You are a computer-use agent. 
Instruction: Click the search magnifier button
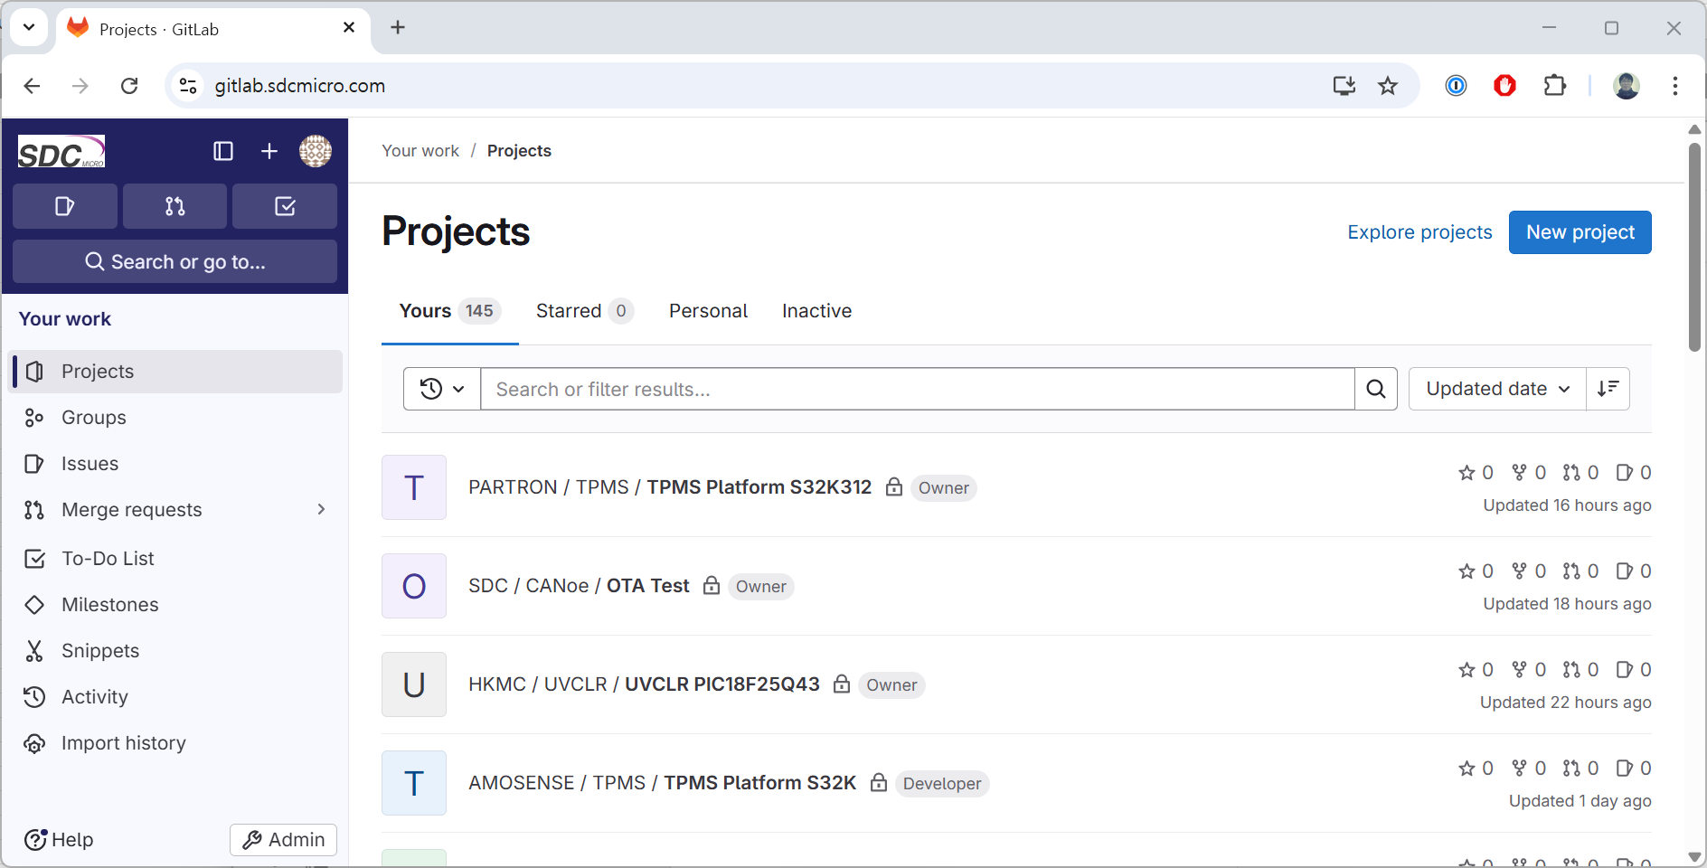point(1376,389)
